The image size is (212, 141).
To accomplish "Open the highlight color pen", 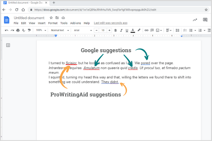I will pos(139,30).
